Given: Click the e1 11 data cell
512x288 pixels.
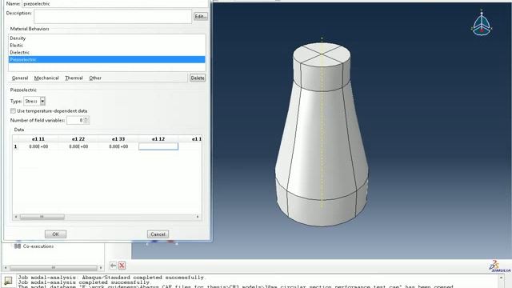Looking at the screenshot, I should click(38, 146).
